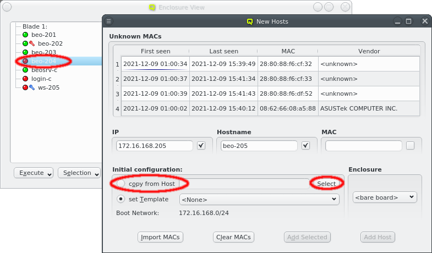Click the Select button for host copy
Screen dimensions: 432x253
[x=326, y=184]
